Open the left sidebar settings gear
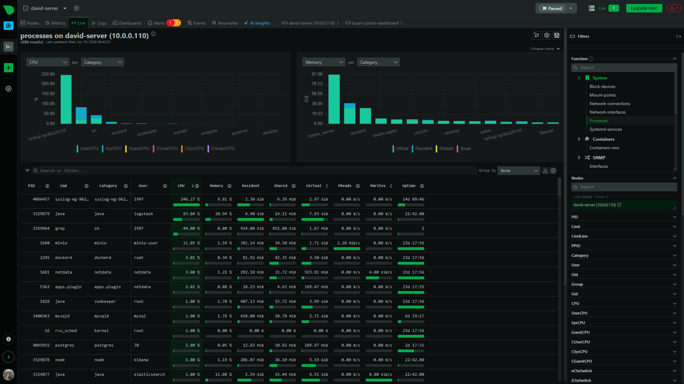Screen dimensions: 684x384 click(x=9, y=89)
